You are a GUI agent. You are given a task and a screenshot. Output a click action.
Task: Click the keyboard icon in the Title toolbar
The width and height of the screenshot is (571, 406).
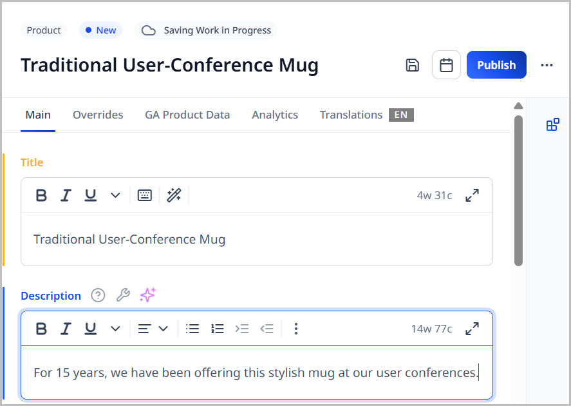(144, 195)
